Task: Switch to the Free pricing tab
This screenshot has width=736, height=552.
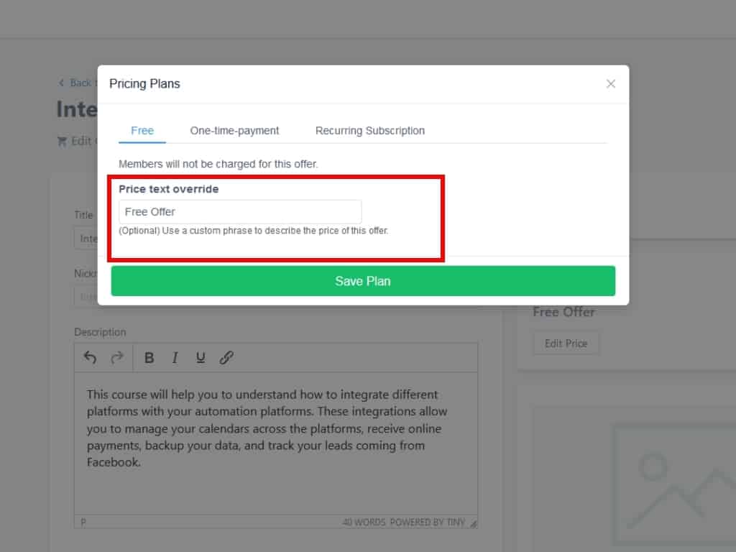Action: [x=142, y=131]
